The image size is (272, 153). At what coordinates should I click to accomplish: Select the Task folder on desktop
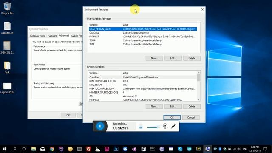(7, 68)
